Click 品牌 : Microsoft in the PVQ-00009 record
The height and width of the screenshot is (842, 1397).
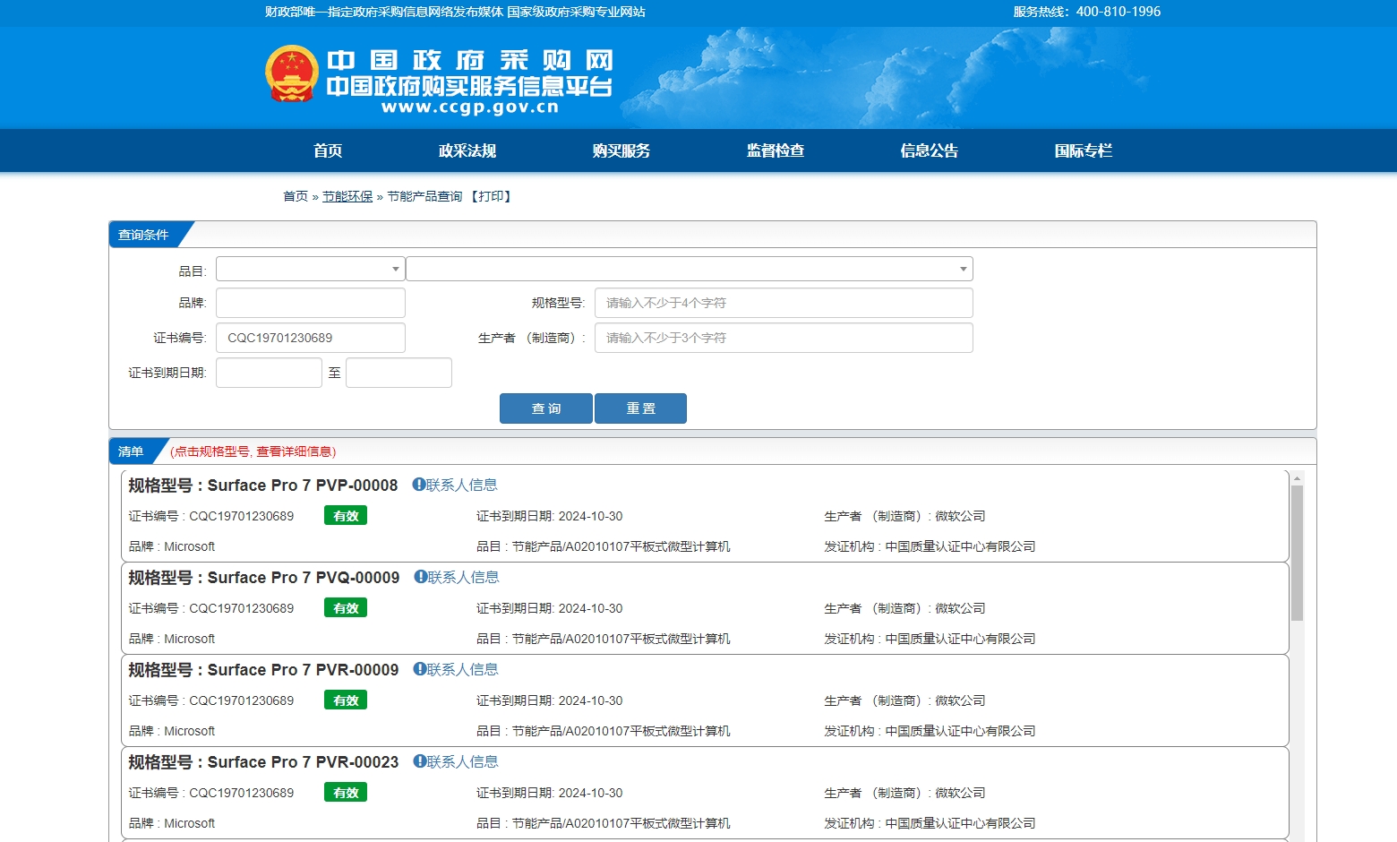172,639
